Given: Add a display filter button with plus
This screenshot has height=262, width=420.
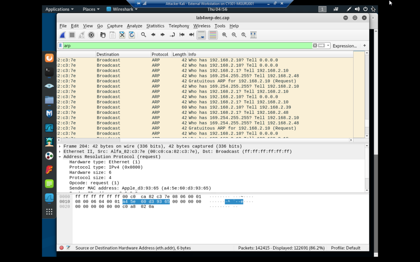Looking at the screenshot, I should (x=365, y=45).
